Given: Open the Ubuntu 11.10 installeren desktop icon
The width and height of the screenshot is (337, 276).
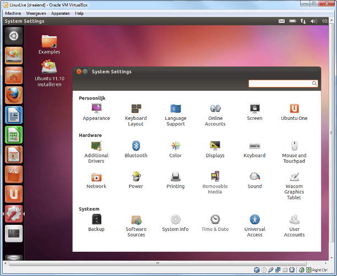Looking at the screenshot, I should click(x=50, y=74).
